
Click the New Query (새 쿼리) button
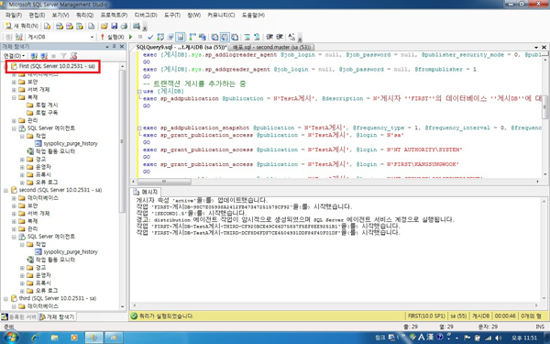pyautogui.click(x=22, y=26)
